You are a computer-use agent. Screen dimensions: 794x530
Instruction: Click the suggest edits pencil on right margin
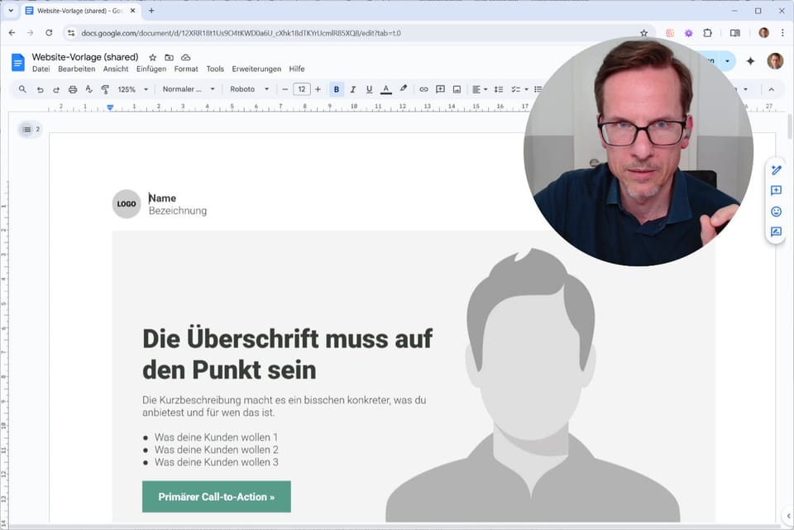tap(777, 170)
